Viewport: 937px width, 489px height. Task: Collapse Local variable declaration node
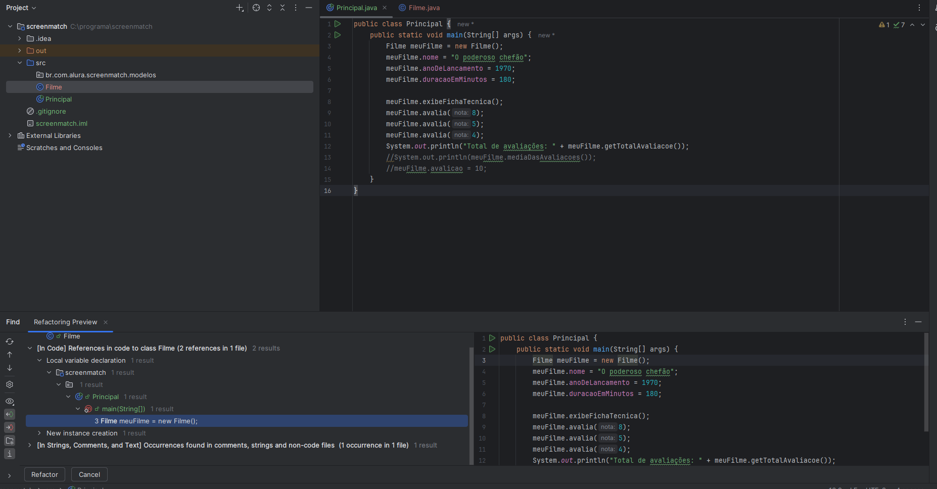(39, 360)
